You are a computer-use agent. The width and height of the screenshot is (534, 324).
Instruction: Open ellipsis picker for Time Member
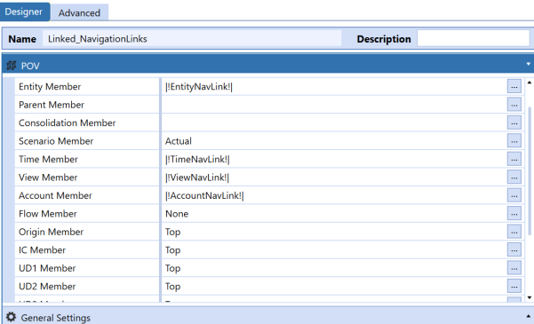point(514,159)
